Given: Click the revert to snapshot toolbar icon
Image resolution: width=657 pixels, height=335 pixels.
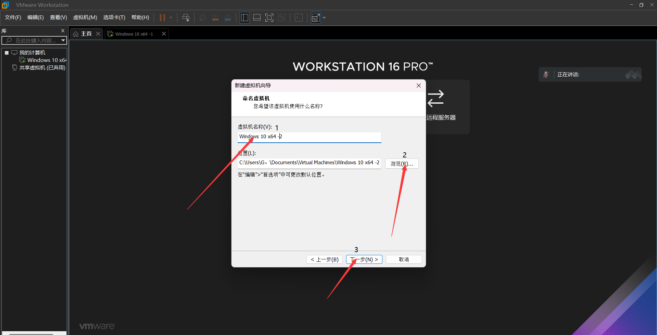Looking at the screenshot, I should point(215,18).
